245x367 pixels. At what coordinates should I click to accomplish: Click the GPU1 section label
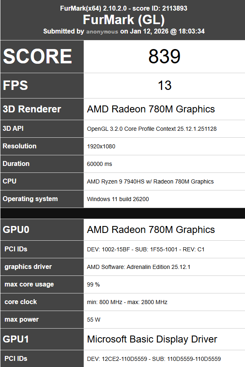[16, 339]
